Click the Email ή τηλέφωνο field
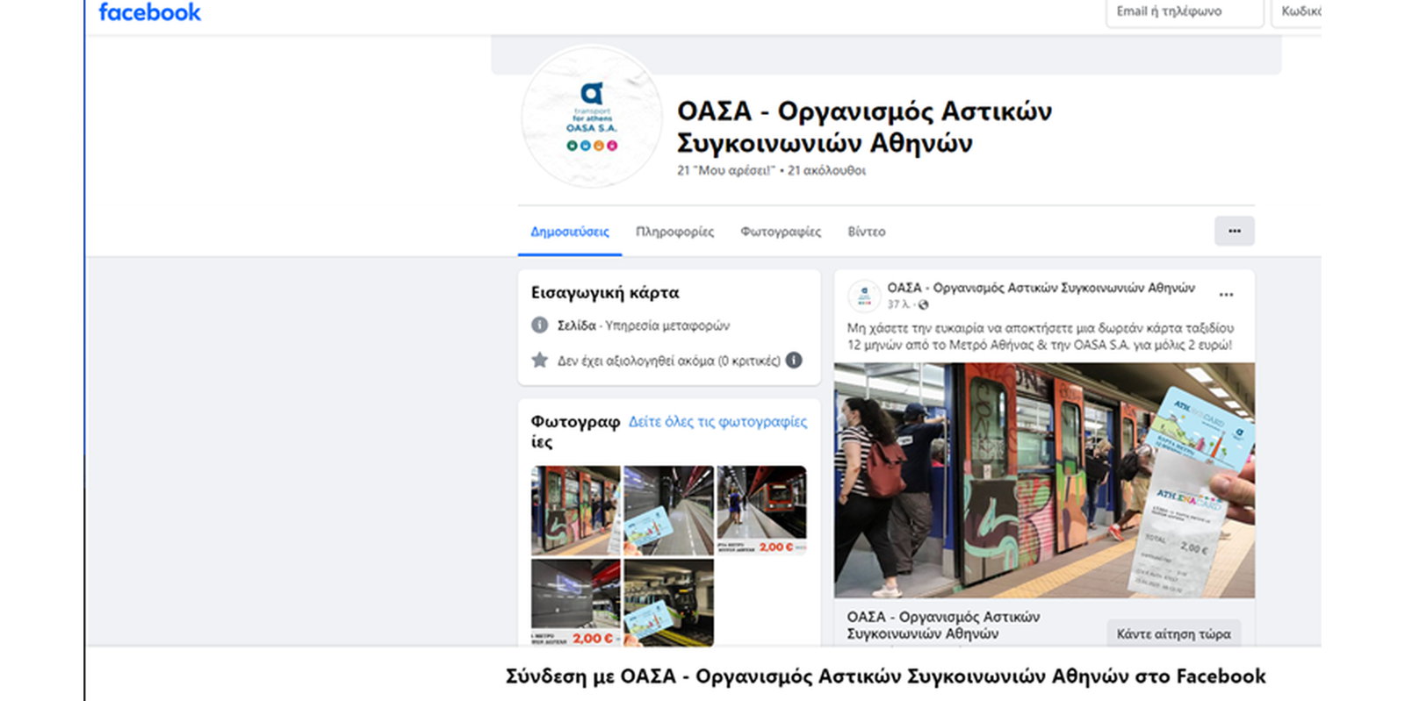Screen dimensions: 1405x701 1185,12
